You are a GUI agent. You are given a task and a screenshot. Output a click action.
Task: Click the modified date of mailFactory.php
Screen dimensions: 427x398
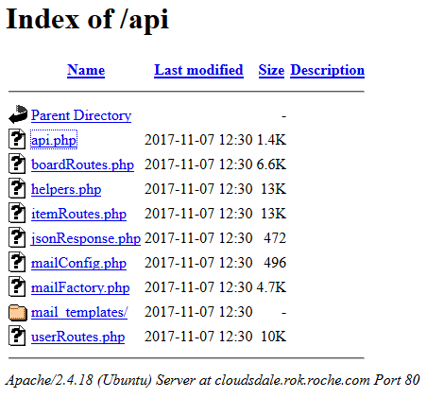[x=198, y=287]
